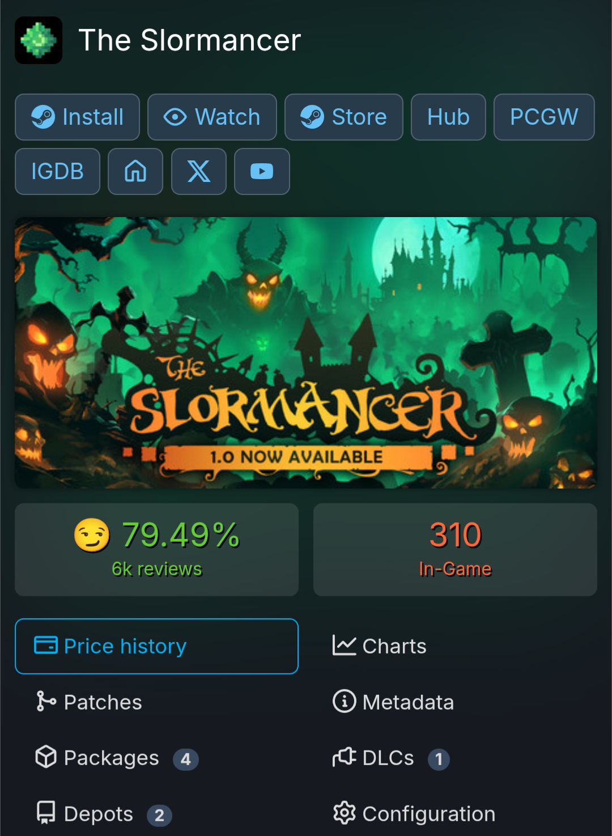612x836 pixels.
Task: Click the Steam Install button
Action: (77, 117)
